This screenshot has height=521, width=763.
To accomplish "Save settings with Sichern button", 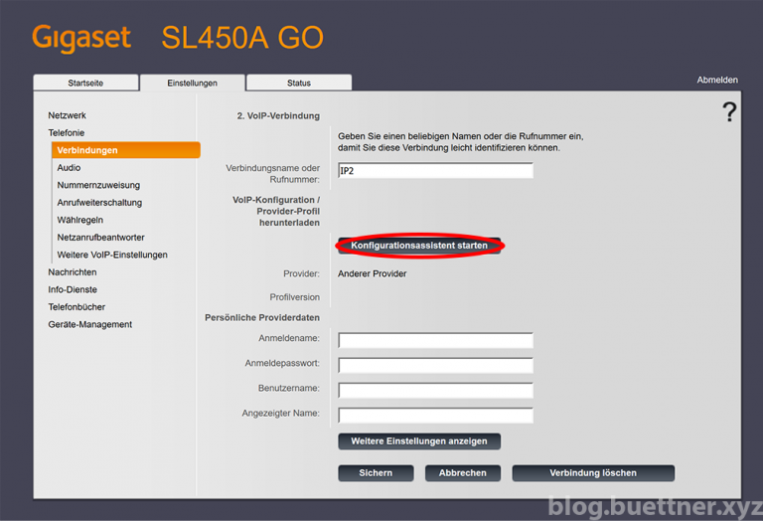I will (376, 473).
